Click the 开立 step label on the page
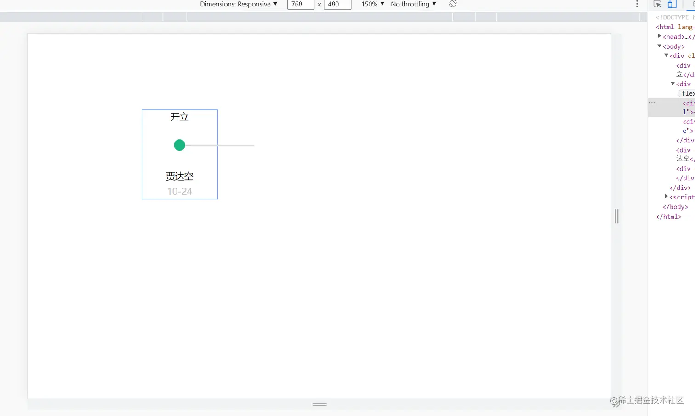 click(x=179, y=117)
